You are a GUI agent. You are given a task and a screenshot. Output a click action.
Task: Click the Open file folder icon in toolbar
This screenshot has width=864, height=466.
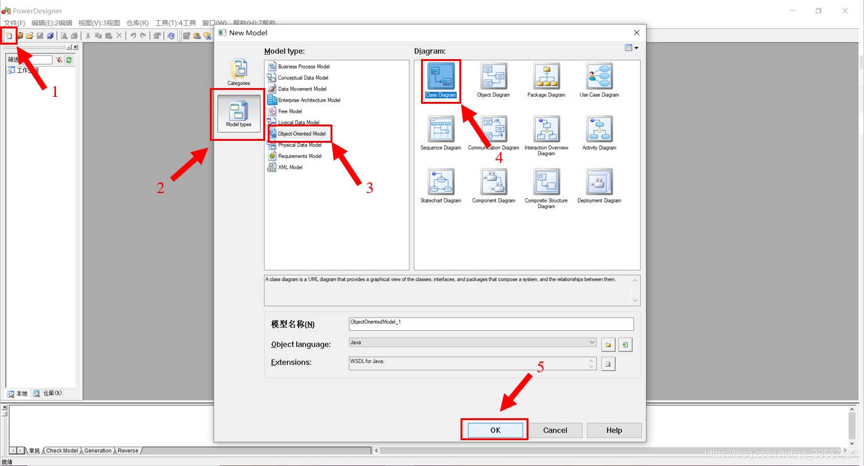coord(30,36)
